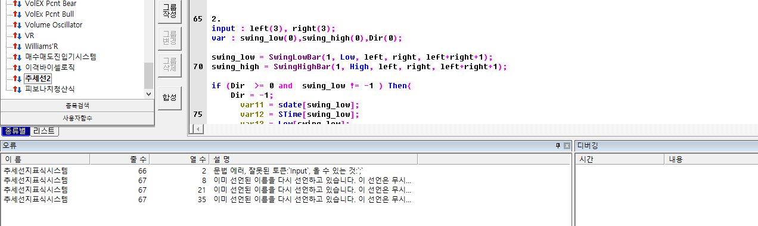Open the 종목검색 section

click(x=77, y=106)
